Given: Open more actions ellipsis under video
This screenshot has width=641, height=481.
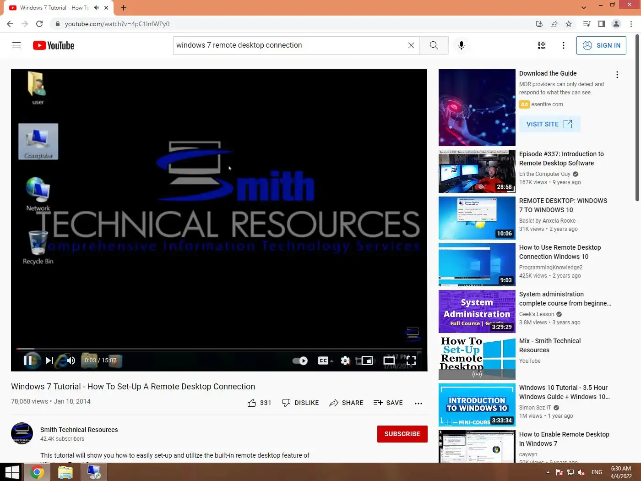Looking at the screenshot, I should coord(418,403).
